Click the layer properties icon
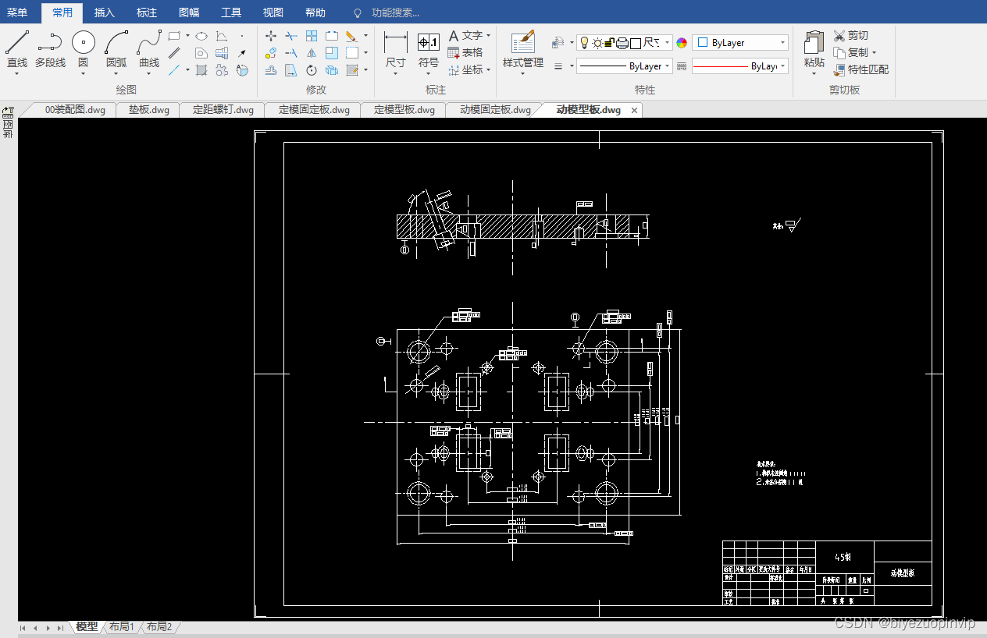This screenshot has width=987, height=638. click(x=558, y=42)
